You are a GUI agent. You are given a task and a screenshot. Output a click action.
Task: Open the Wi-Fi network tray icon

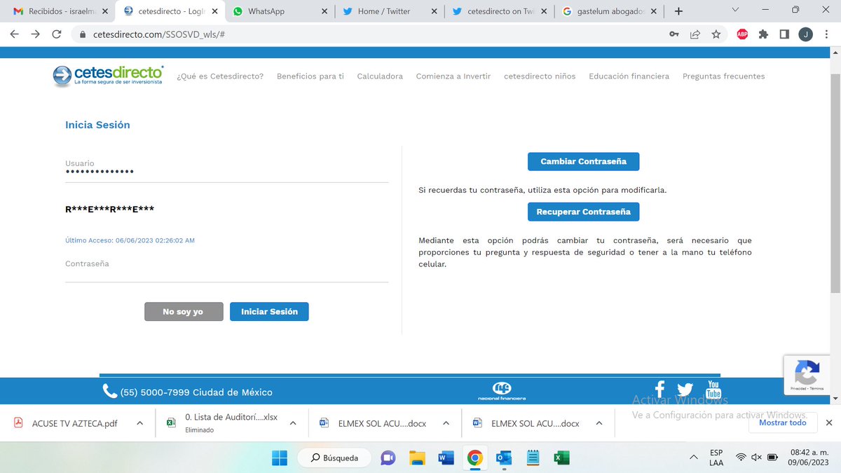(x=740, y=458)
